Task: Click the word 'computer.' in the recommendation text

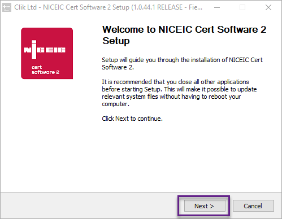Action: (x=116, y=104)
